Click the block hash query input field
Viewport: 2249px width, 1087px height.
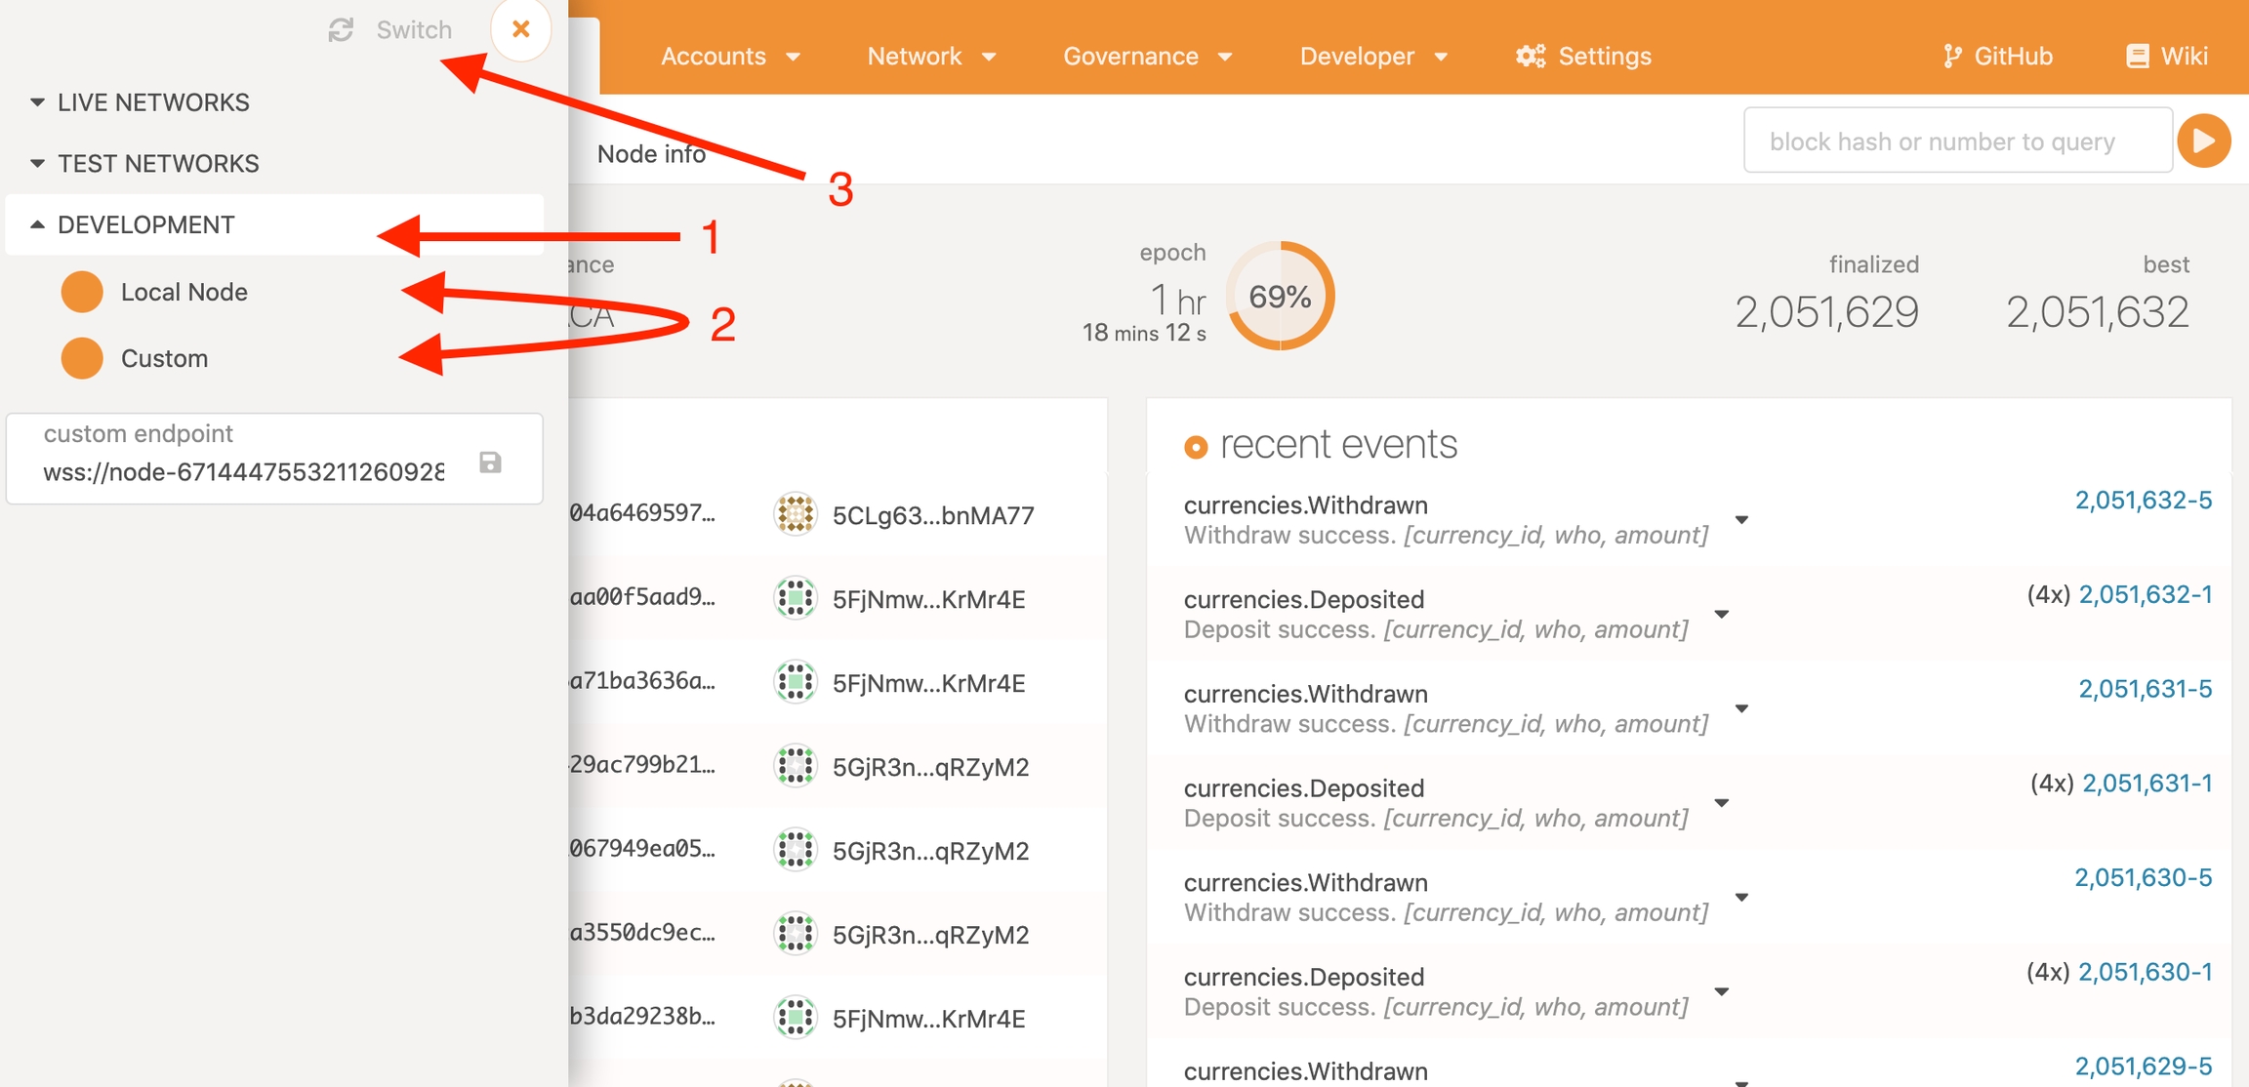[x=1956, y=141]
